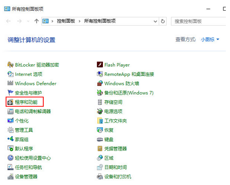
Task: Click the 电话和调制解调器 icon
Action: [10, 111]
